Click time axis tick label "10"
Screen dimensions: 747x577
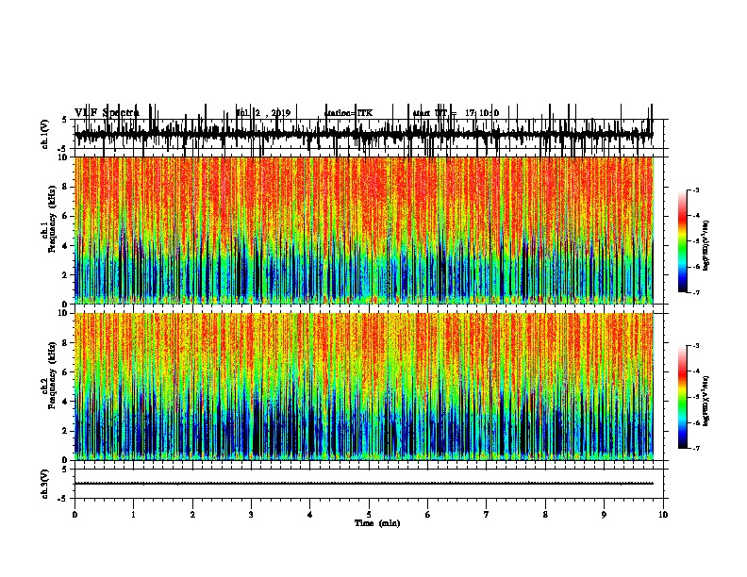pyautogui.click(x=663, y=515)
